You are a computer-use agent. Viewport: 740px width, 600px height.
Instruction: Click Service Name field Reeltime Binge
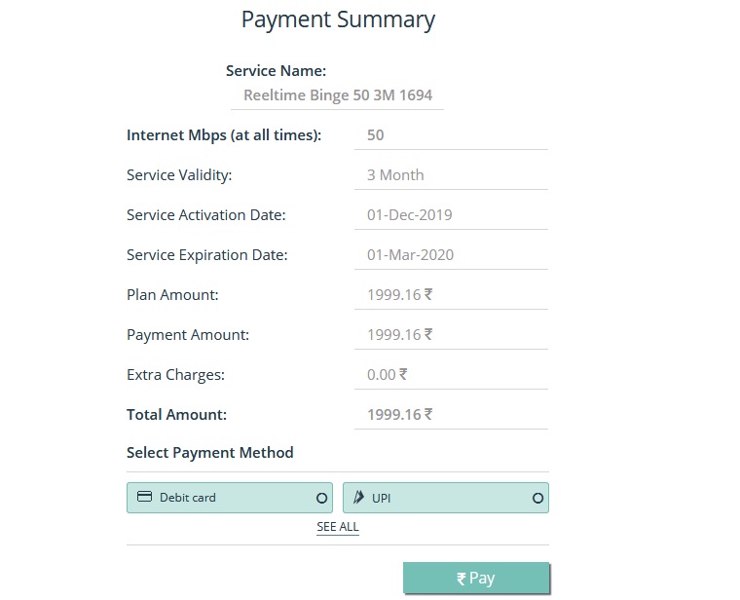coord(337,95)
